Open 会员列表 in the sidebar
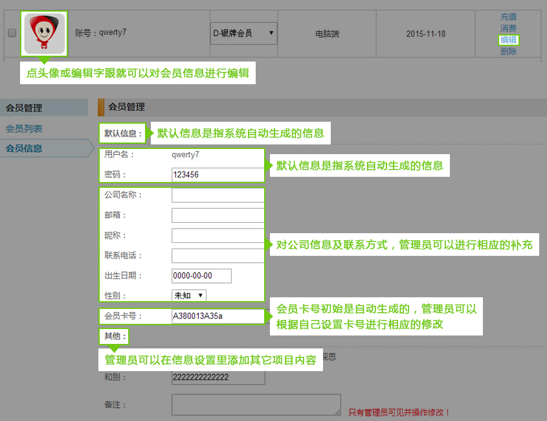The image size is (547, 421). pos(24,129)
